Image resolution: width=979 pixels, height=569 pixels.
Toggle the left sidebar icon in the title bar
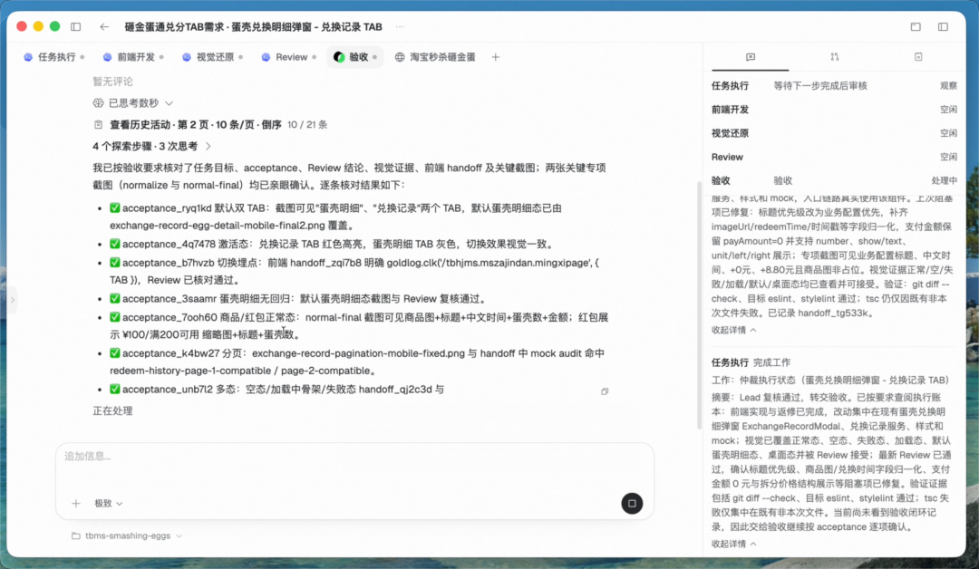pyautogui.click(x=75, y=27)
